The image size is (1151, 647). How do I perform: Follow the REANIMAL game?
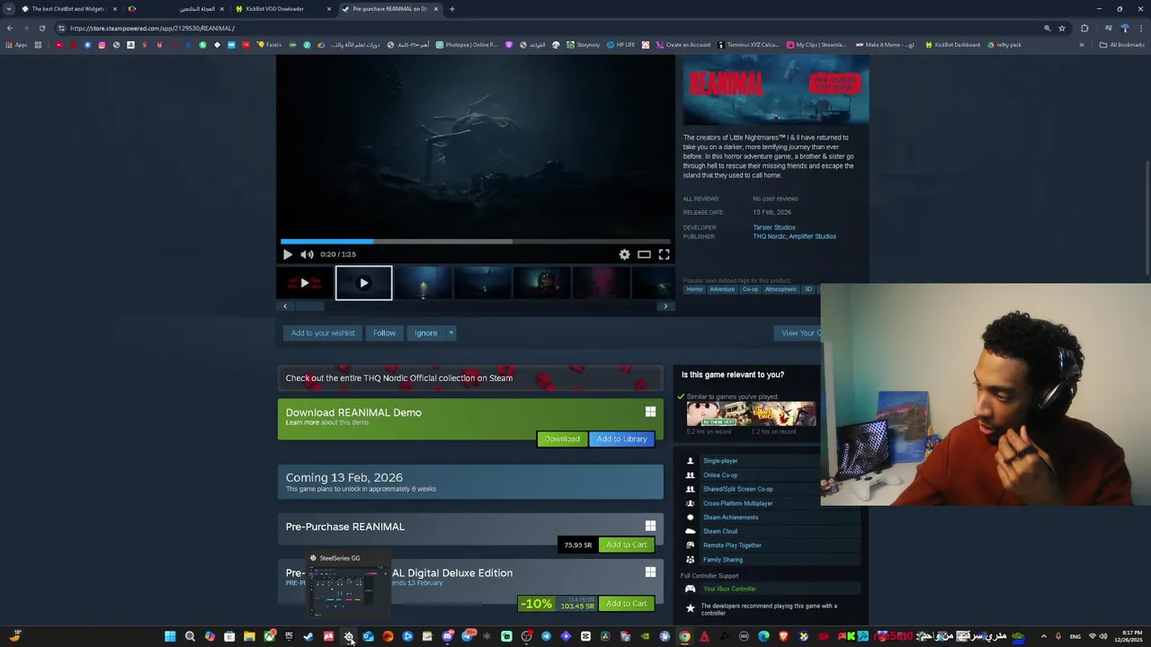pos(384,332)
